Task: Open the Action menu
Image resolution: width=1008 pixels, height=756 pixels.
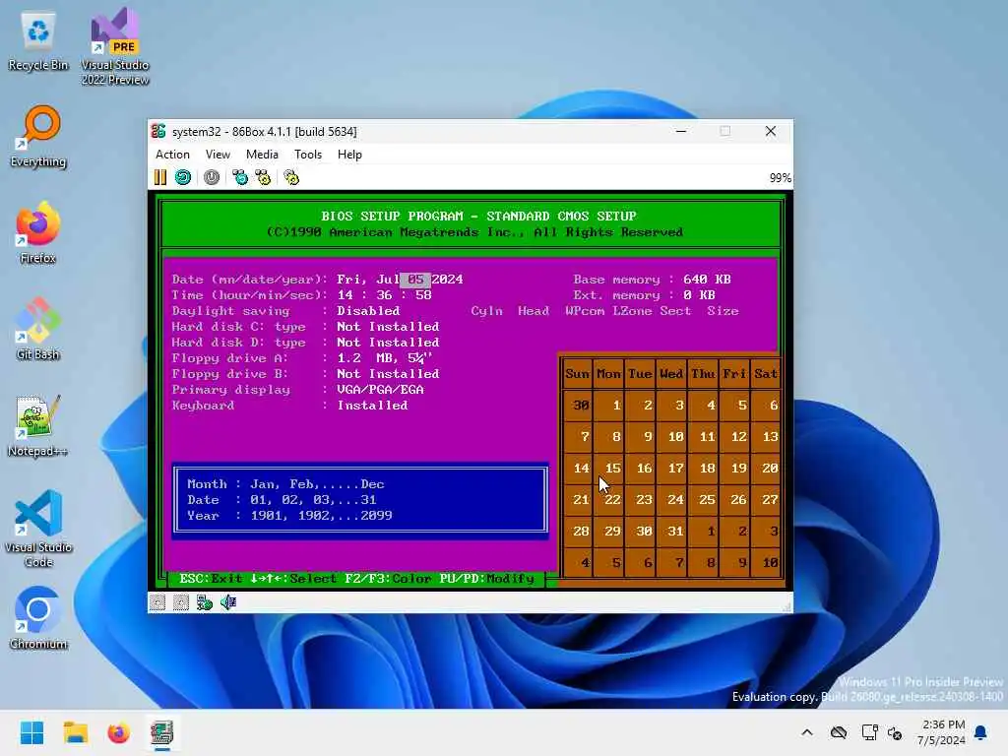Action: click(172, 155)
